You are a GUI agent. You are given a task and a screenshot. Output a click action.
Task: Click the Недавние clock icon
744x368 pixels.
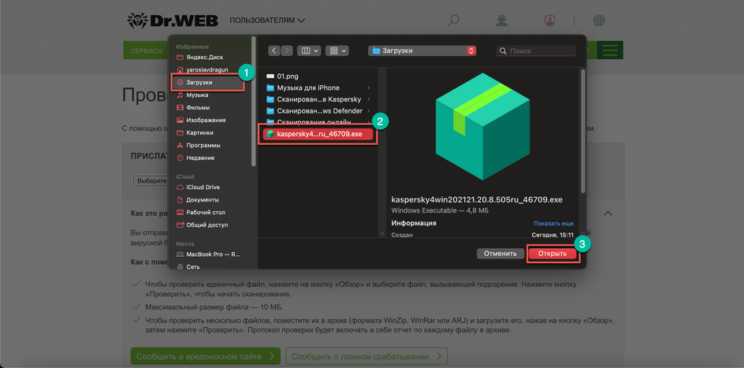[x=180, y=158]
